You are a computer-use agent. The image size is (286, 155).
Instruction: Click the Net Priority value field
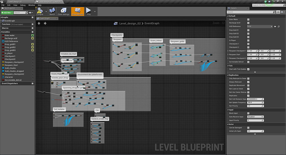click(255, 106)
